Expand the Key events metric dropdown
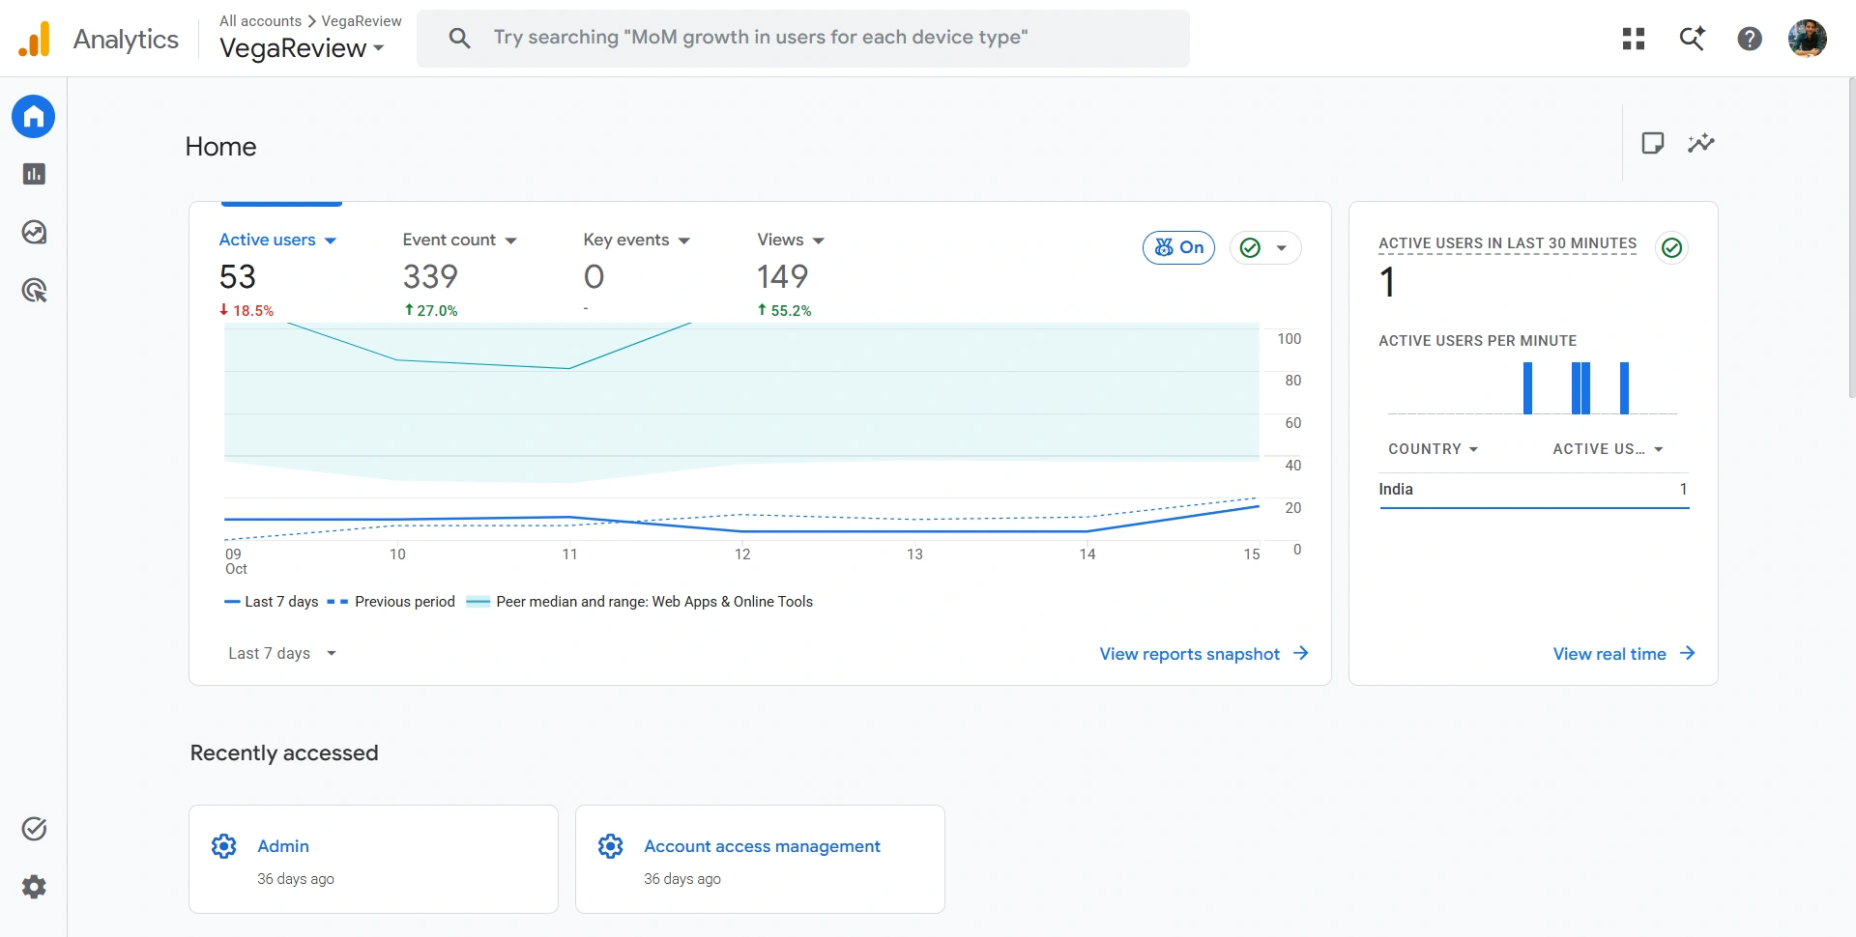The height and width of the screenshot is (937, 1856). (637, 240)
